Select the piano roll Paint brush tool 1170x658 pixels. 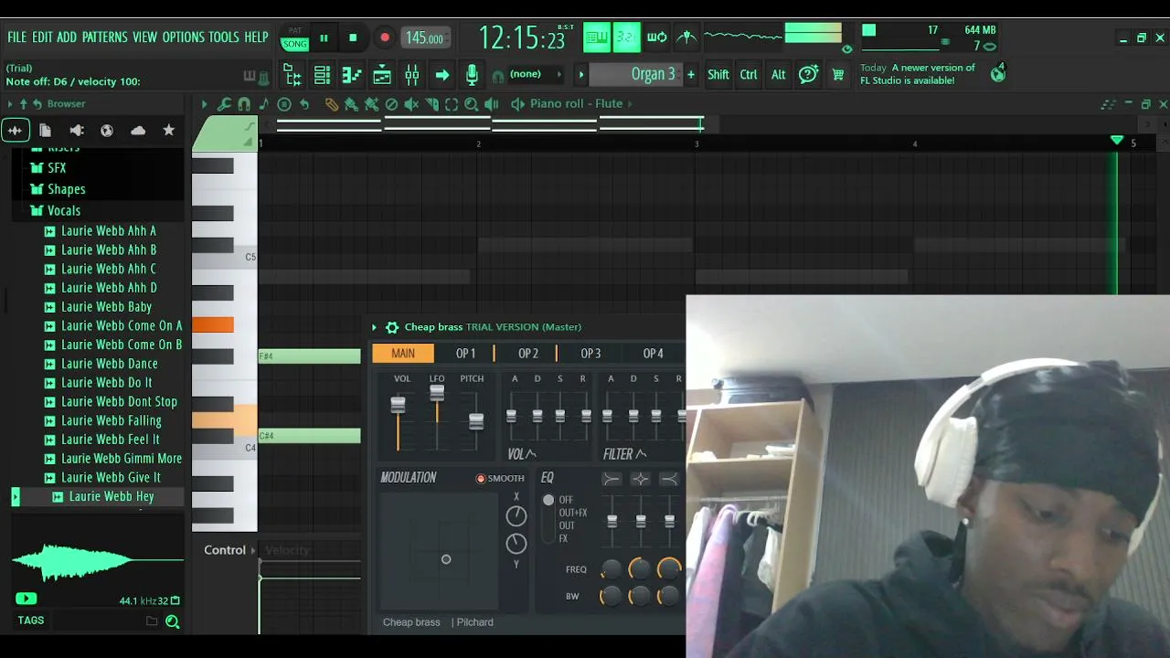(x=352, y=104)
